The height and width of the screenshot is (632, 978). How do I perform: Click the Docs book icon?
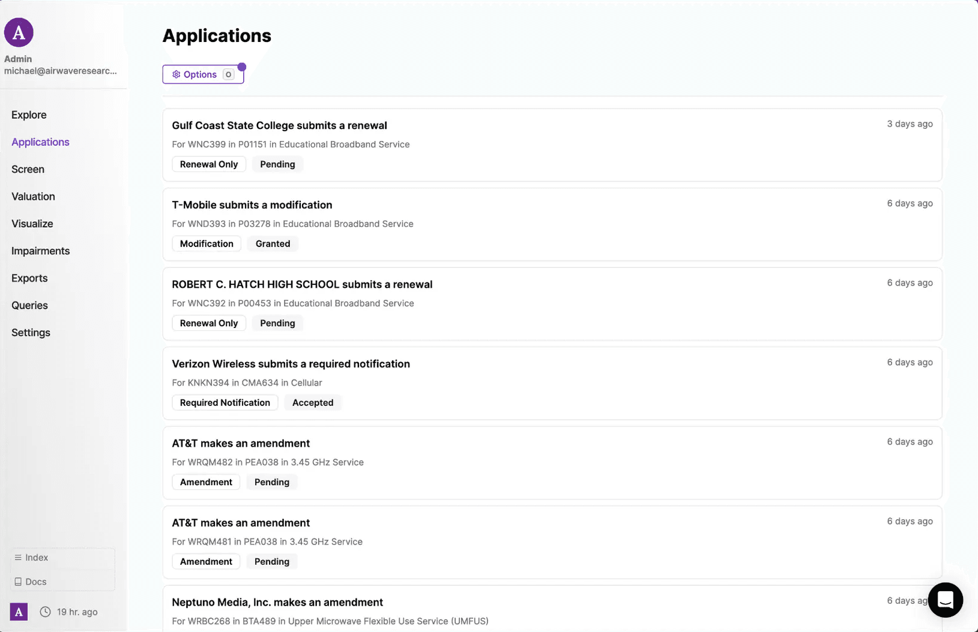pyautogui.click(x=18, y=582)
